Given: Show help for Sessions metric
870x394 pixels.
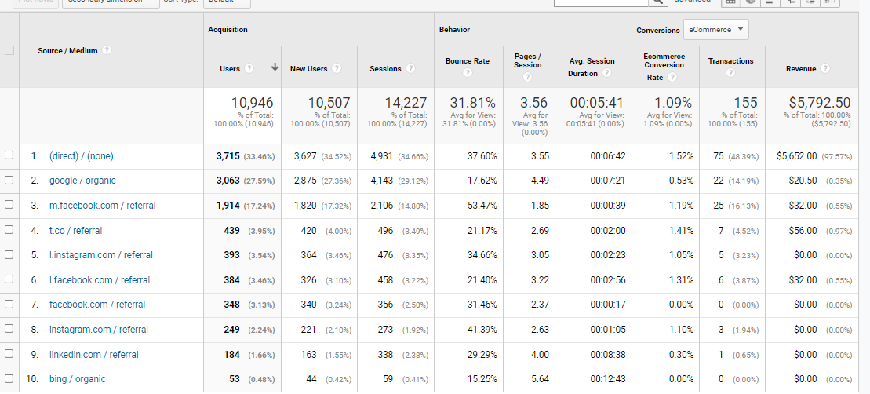Looking at the screenshot, I should tap(410, 68).
